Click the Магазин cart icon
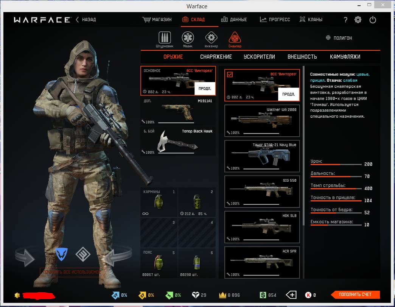Image resolution: width=395 pixels, height=307 pixels. coord(146,20)
